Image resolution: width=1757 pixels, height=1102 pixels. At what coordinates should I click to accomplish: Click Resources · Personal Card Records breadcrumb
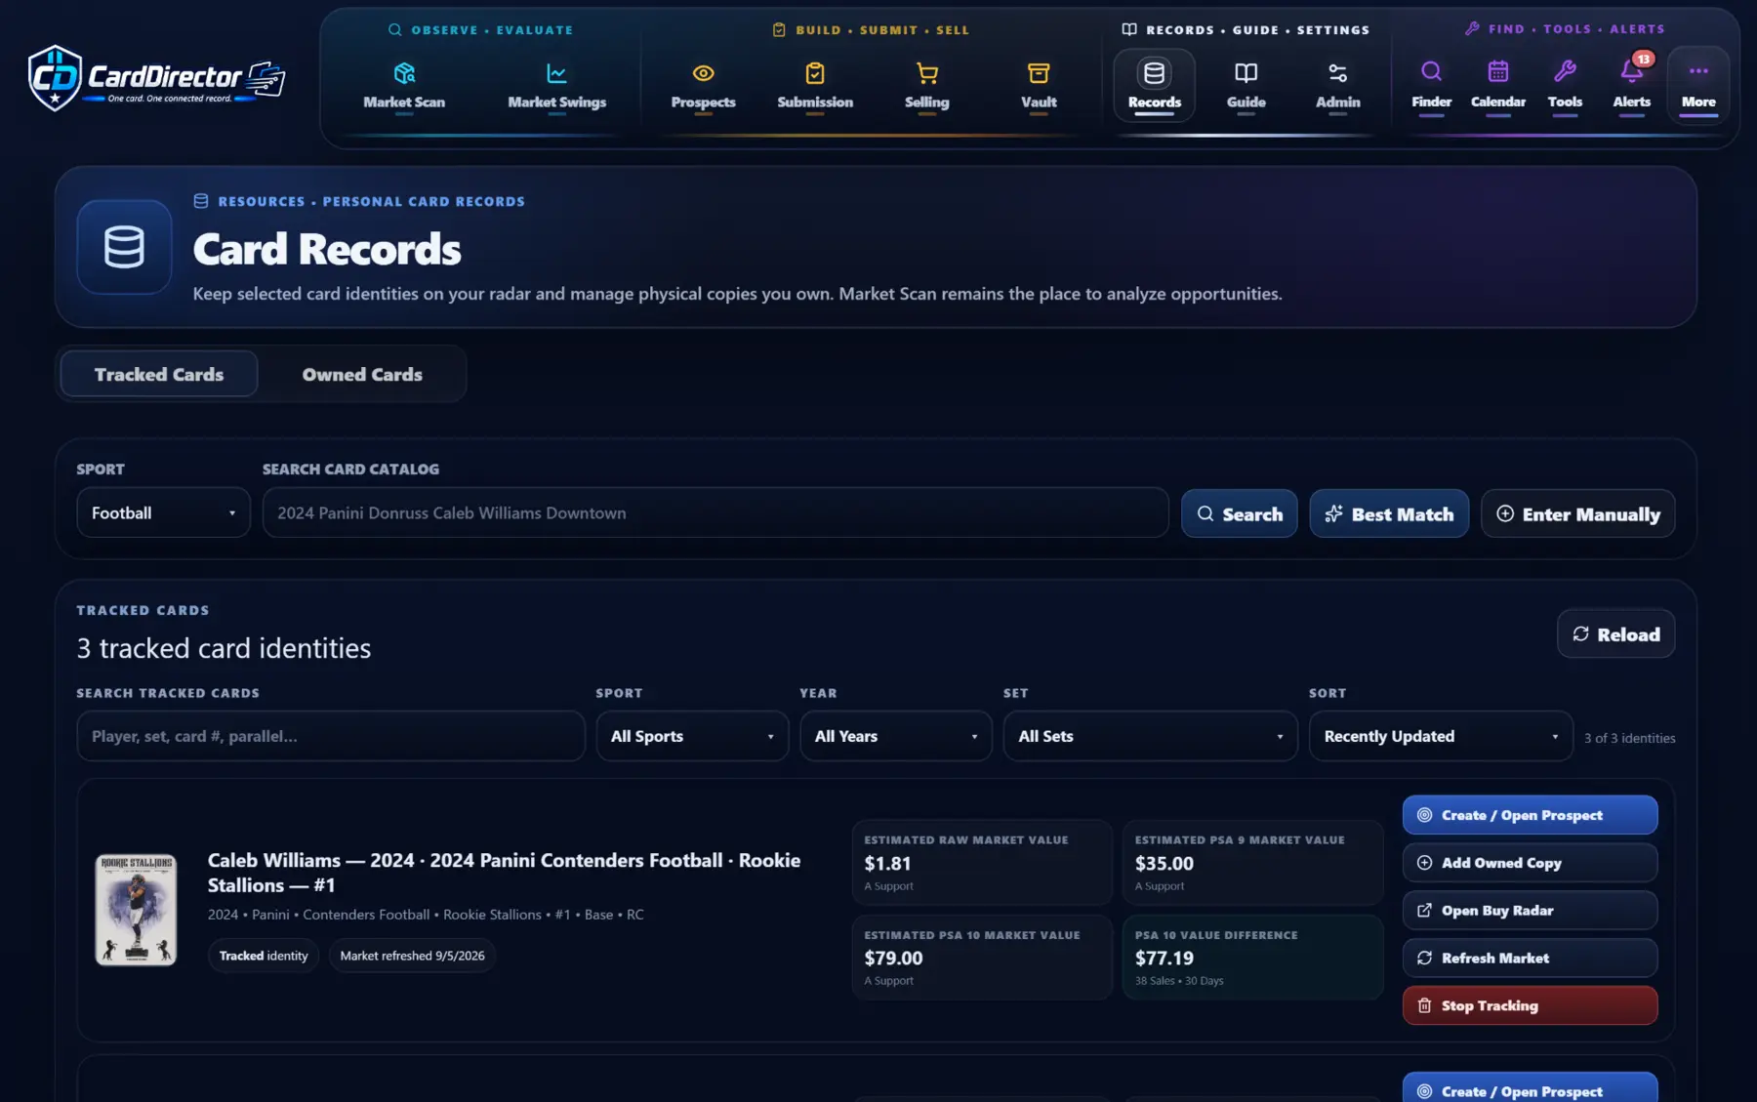point(371,201)
